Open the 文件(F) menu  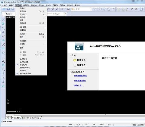pos(5,5)
